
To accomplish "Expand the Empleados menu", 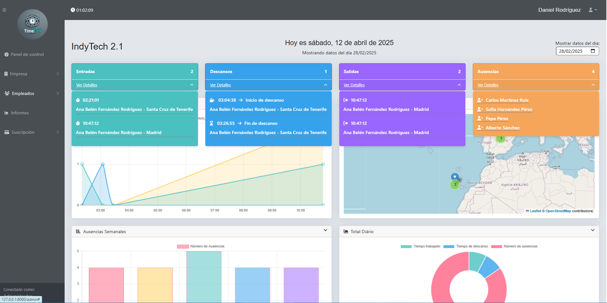I will 32,93.
